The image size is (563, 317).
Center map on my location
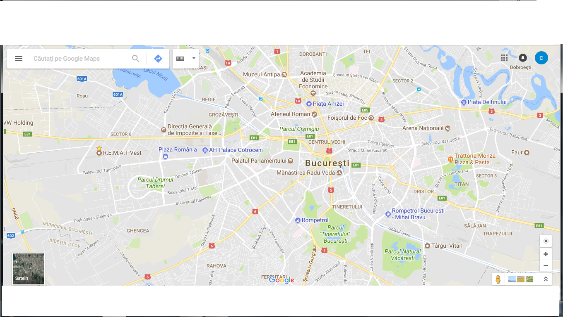coord(546,241)
